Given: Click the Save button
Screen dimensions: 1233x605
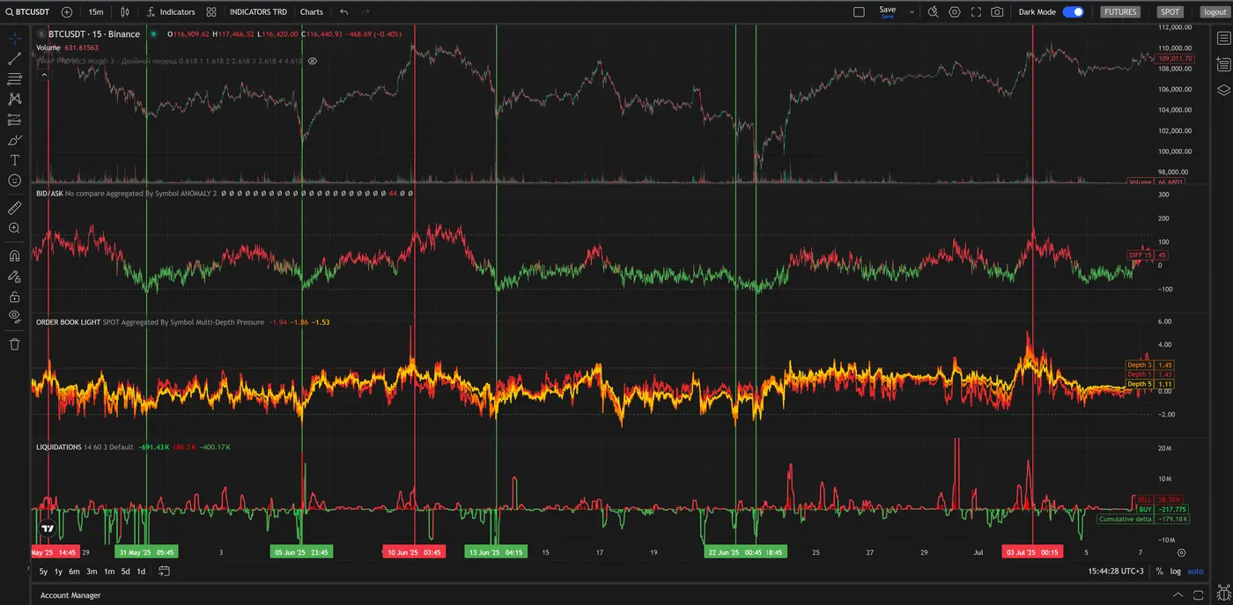Looking at the screenshot, I should tap(888, 11).
